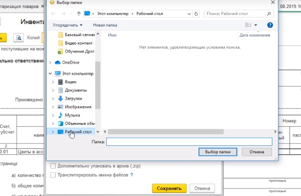The height and width of the screenshot is (196, 301).
Task: Click the up-arrow parent folder button
Action: coord(79,14)
